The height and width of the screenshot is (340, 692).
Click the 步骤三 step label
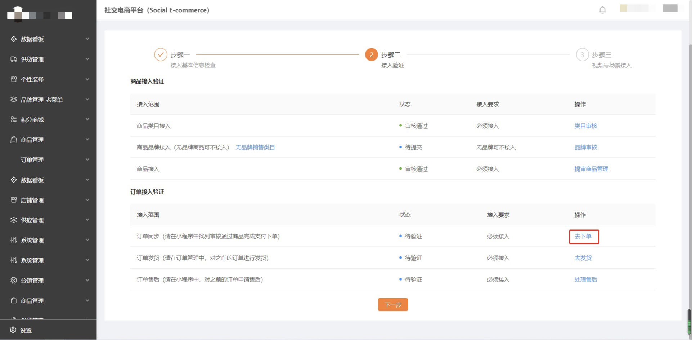click(602, 55)
